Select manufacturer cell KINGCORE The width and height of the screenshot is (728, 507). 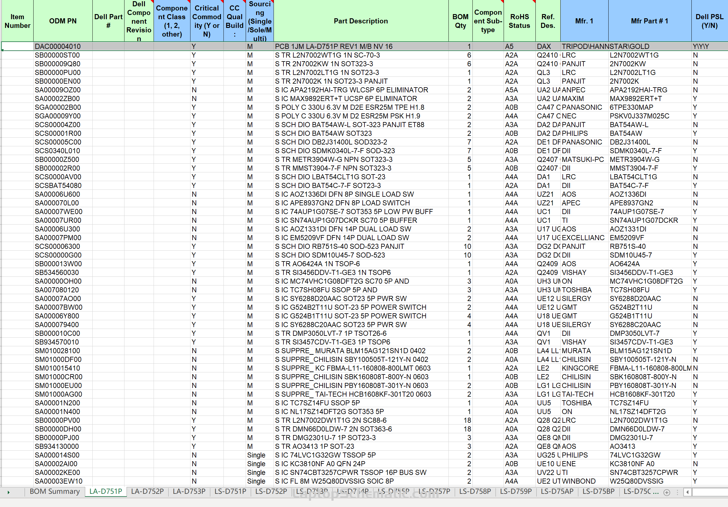point(584,368)
